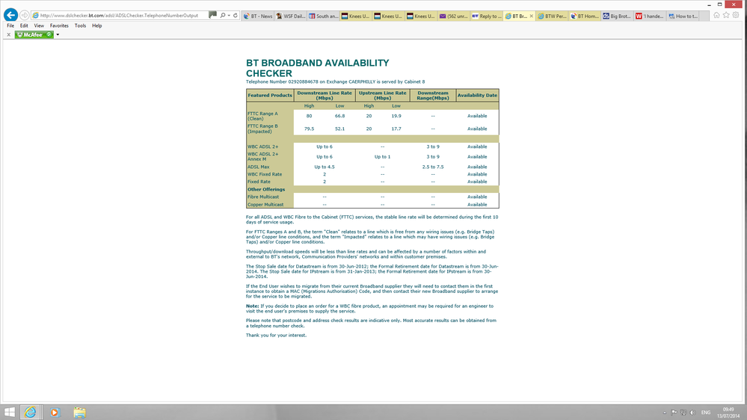This screenshot has height=420, width=747.
Task: Toggle Compatibility View broken-page icon
Action: [212, 15]
